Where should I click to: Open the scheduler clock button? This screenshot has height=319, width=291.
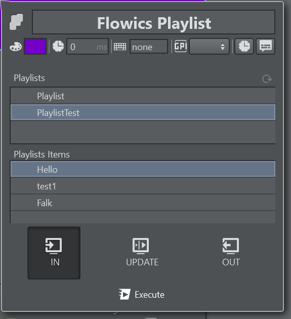pos(244,47)
